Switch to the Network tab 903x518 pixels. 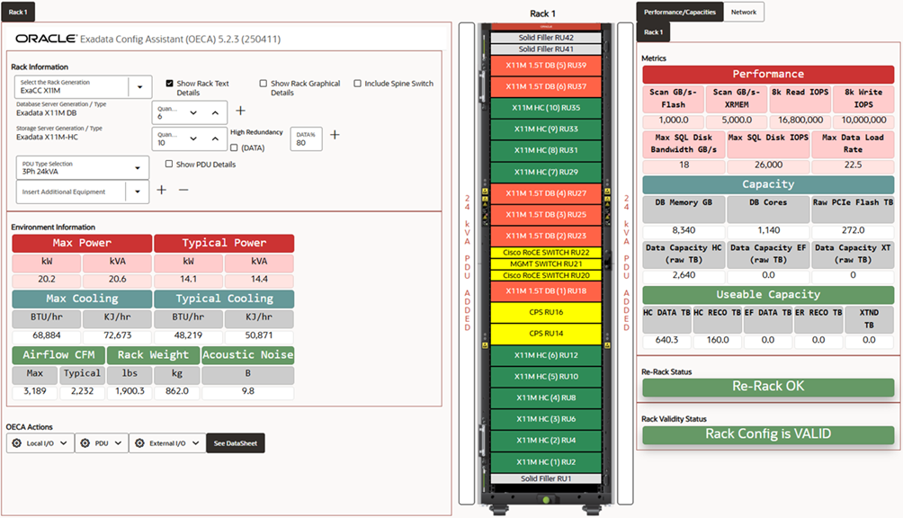(744, 12)
